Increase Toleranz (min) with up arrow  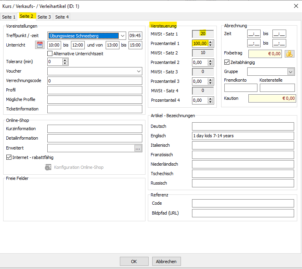coord(65,60)
